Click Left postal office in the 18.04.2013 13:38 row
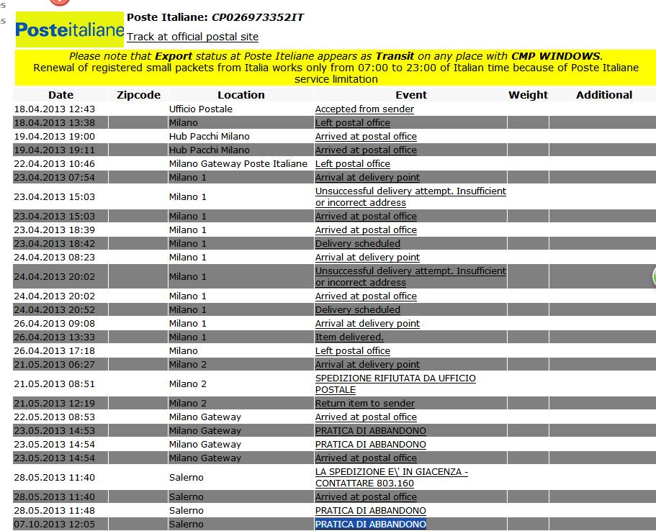Viewport: 656px width, 531px height. [353, 123]
